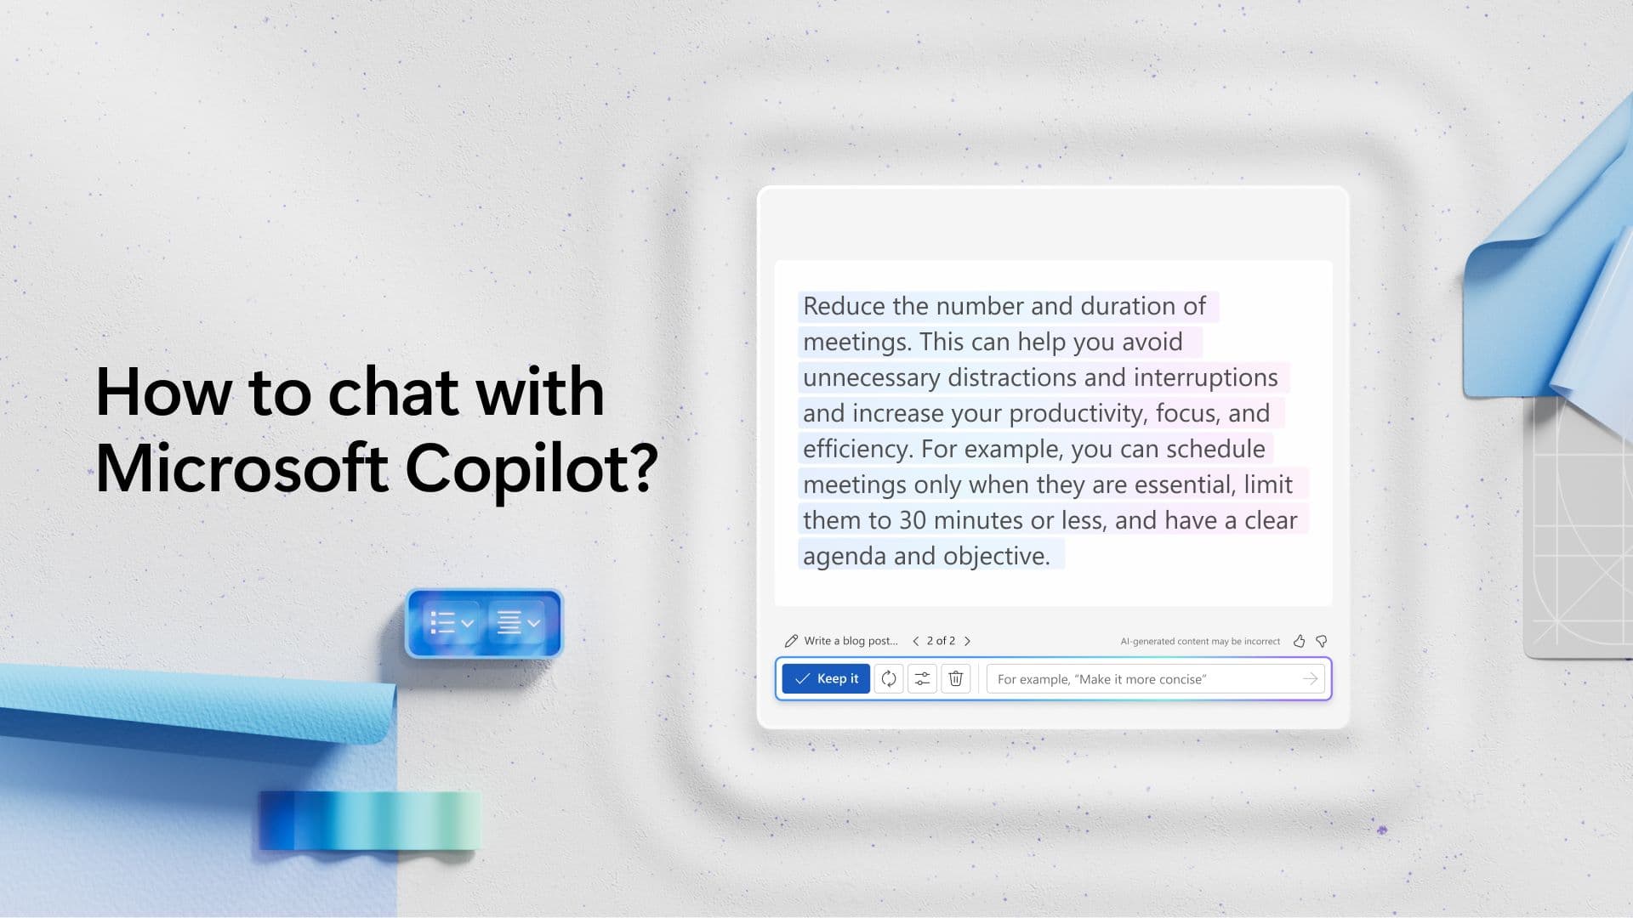Click the delete/trash icon

coord(956,678)
